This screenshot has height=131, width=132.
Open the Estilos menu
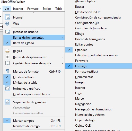pos(47,9)
